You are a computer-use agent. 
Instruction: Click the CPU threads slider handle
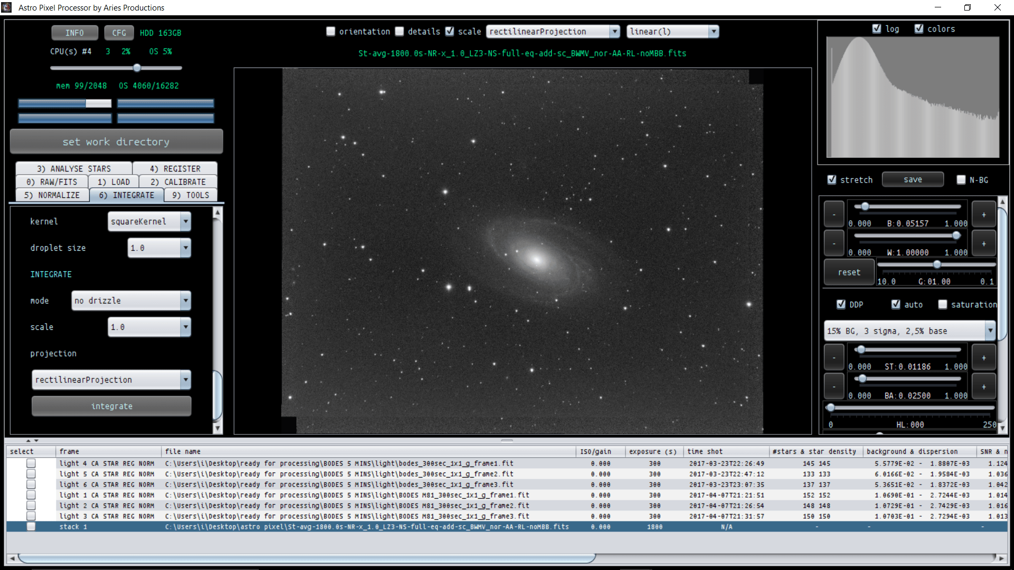(x=137, y=68)
